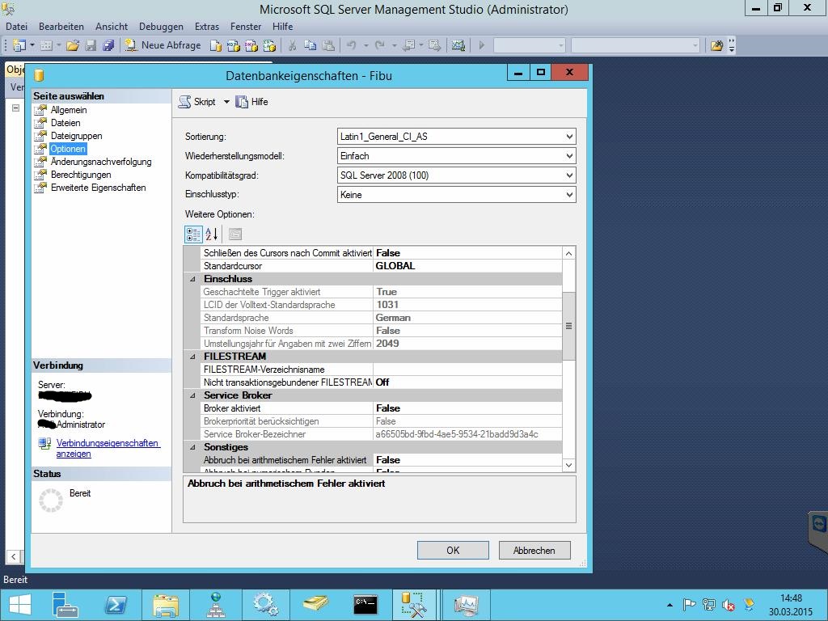The width and height of the screenshot is (828, 621).
Task: Select the Standardcursor GLOBAL value
Action: coord(468,266)
